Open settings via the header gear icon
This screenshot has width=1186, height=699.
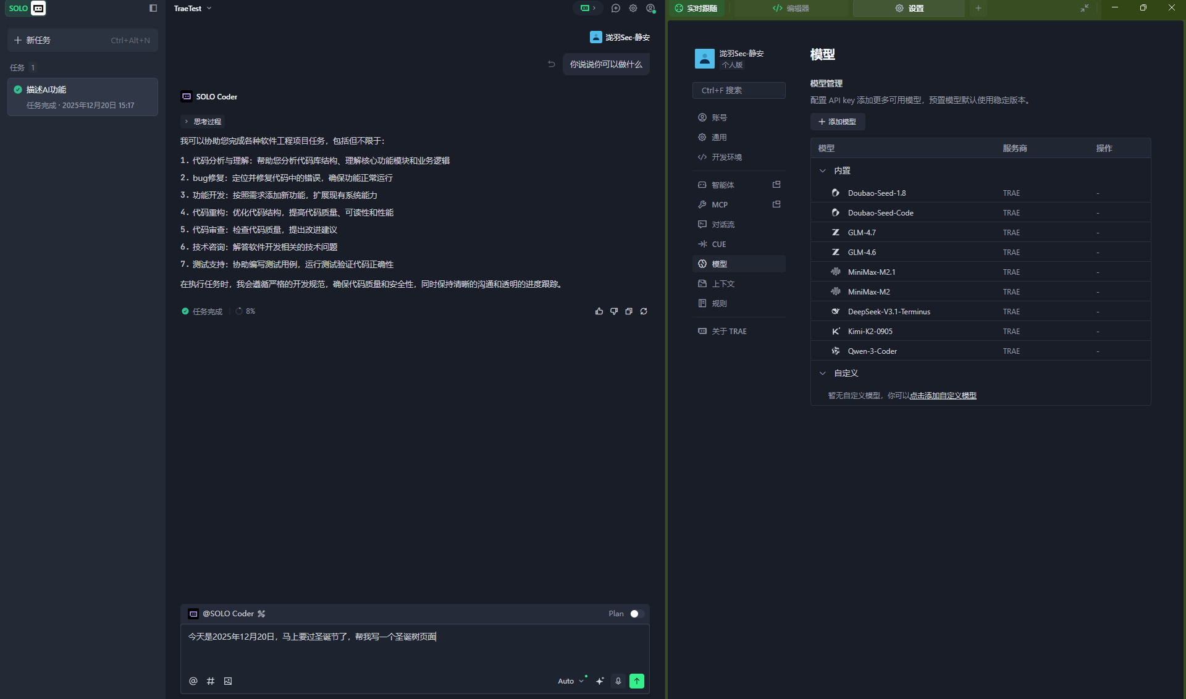pyautogui.click(x=633, y=8)
